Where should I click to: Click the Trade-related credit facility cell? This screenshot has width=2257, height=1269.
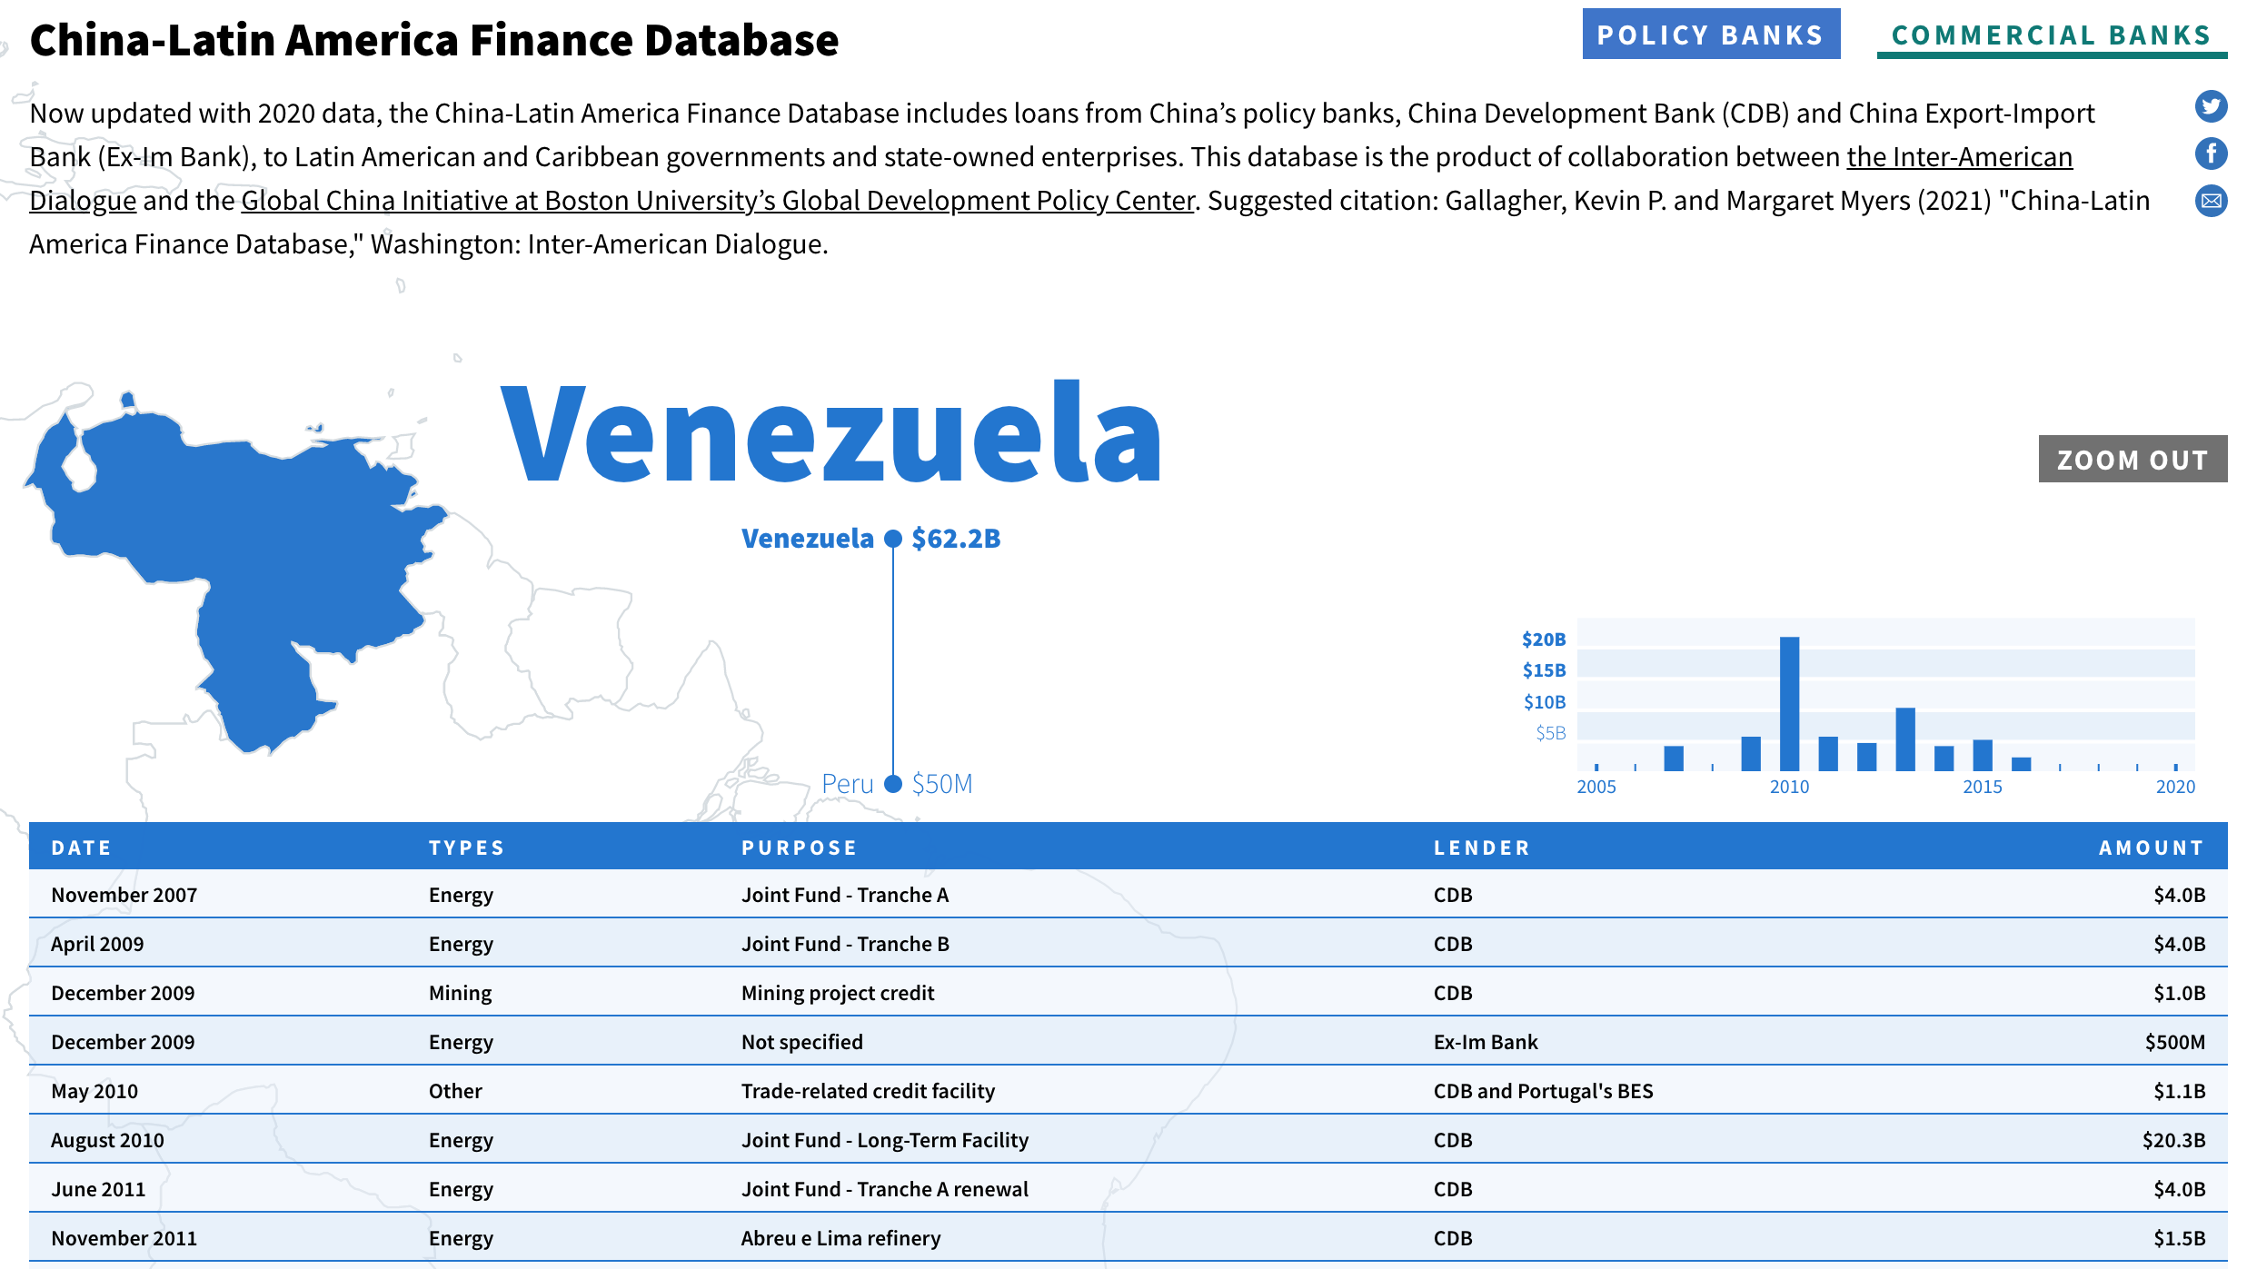[868, 1091]
